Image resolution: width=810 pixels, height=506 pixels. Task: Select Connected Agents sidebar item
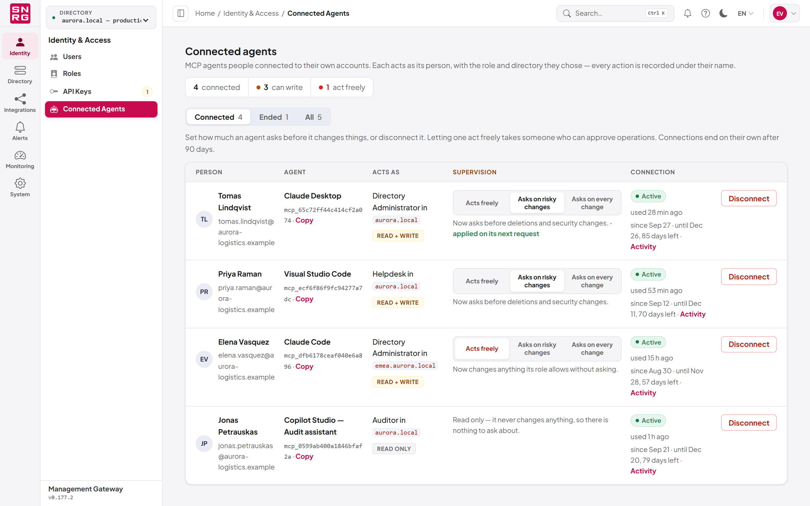pyautogui.click(x=101, y=109)
